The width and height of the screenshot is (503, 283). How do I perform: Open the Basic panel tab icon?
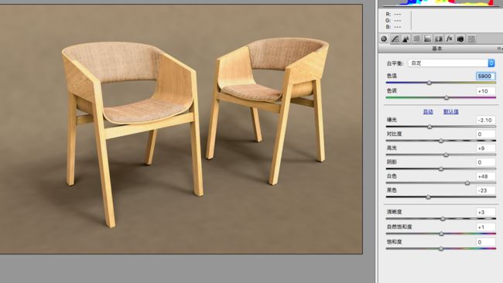384,39
